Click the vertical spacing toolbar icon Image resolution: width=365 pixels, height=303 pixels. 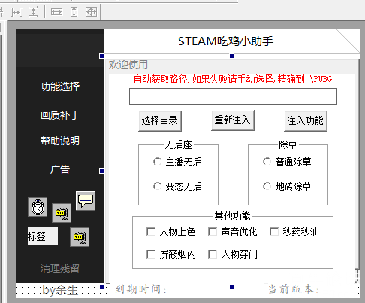[33, 12]
